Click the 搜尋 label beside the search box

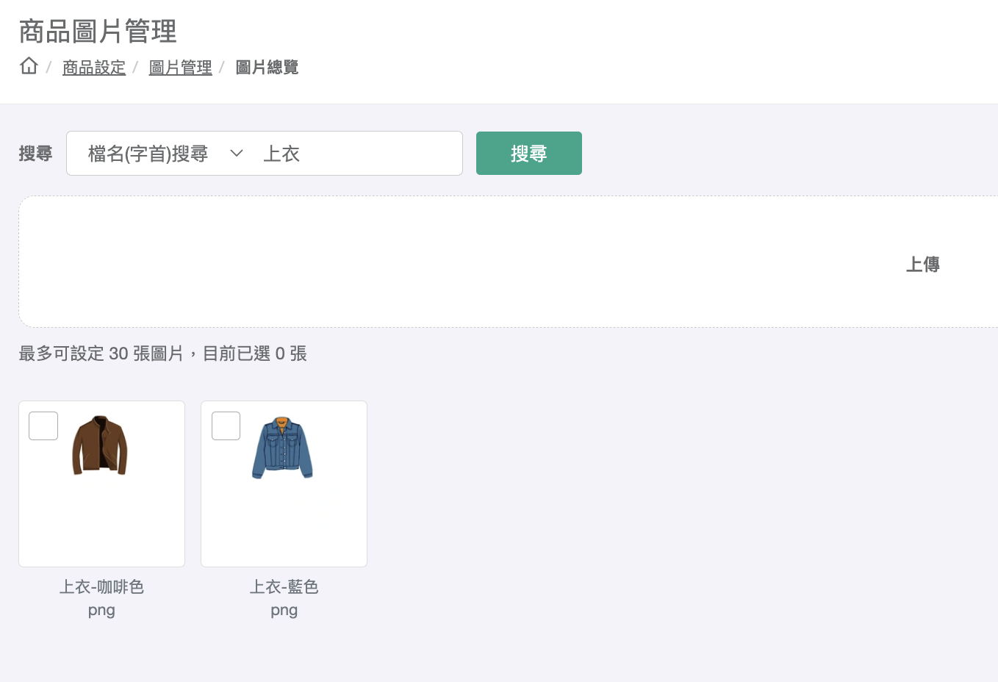click(x=35, y=154)
